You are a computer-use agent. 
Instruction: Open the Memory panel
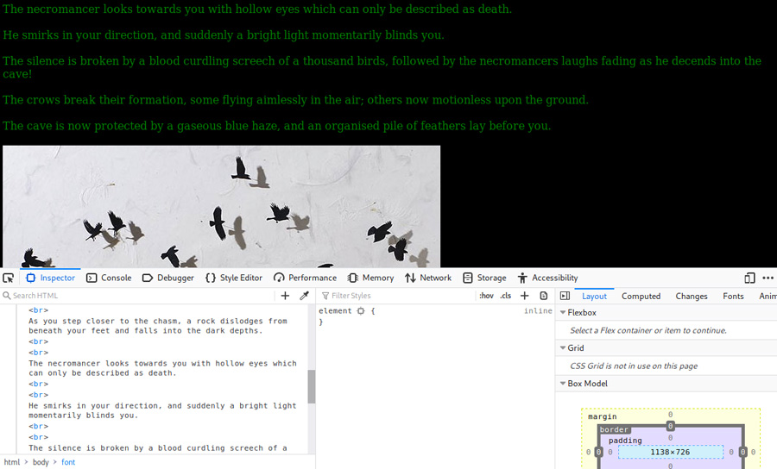[370, 278]
